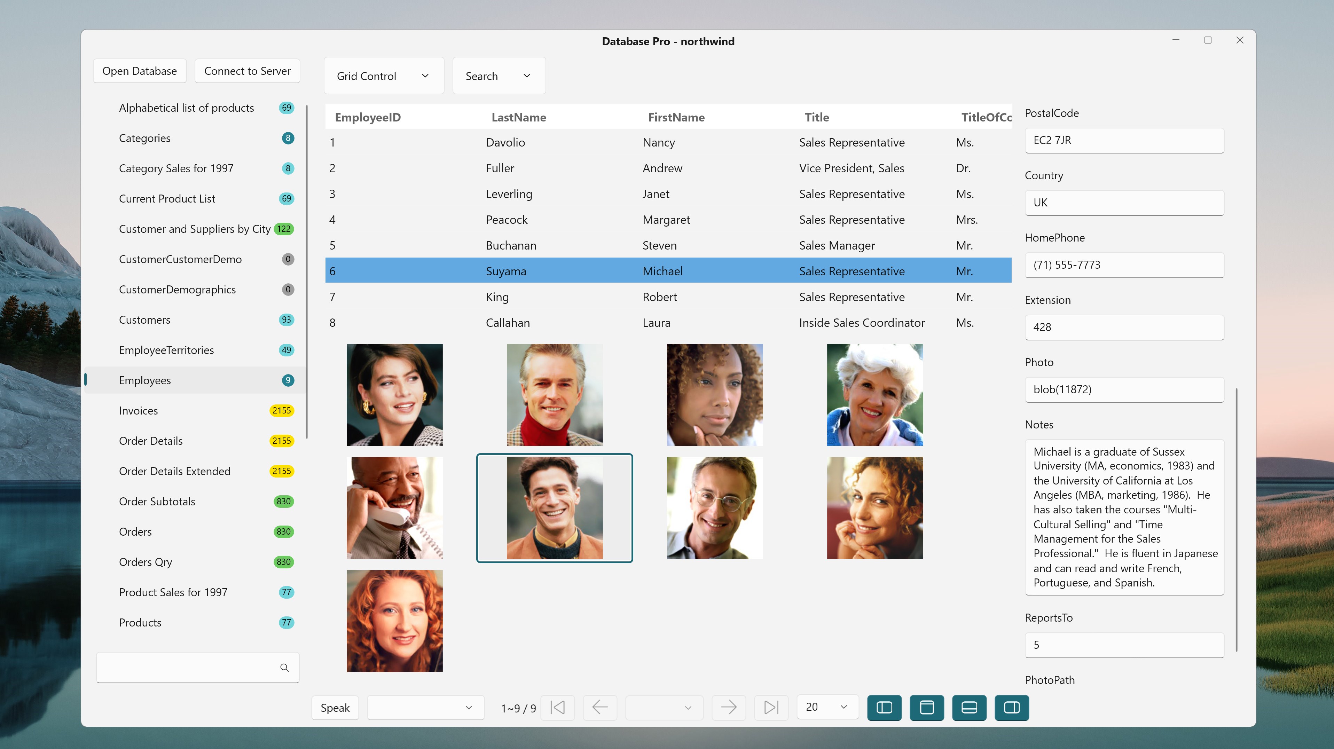
Task: Open the page size dropdown showing 20
Action: [x=827, y=707]
